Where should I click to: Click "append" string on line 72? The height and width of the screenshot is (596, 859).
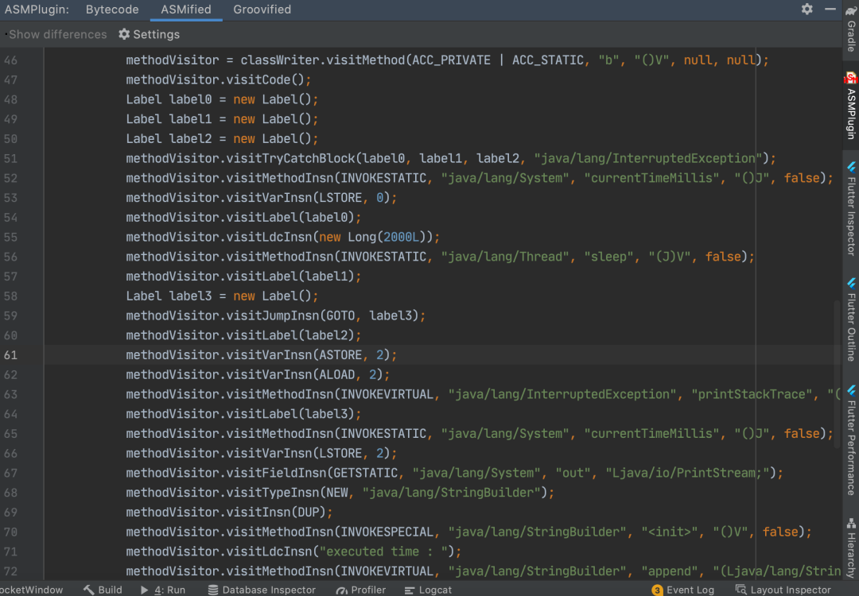pyautogui.click(x=674, y=571)
